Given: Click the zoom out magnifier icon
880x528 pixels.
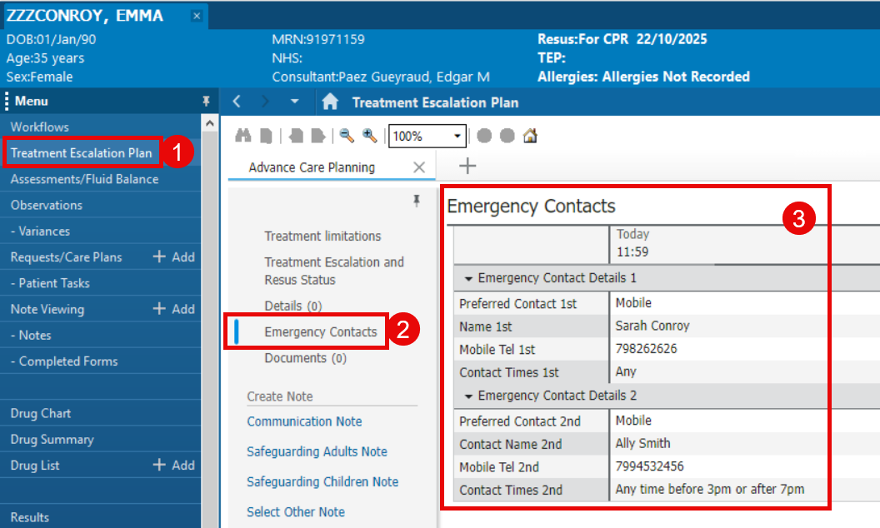Looking at the screenshot, I should click(347, 136).
